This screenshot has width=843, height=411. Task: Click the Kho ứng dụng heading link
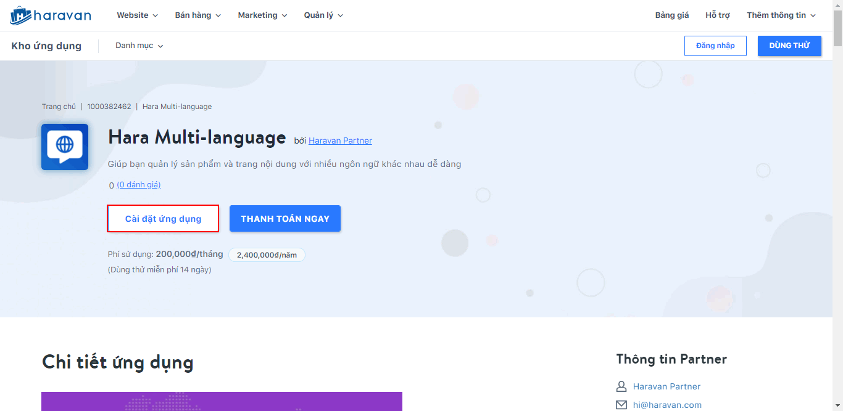pyautogui.click(x=46, y=46)
